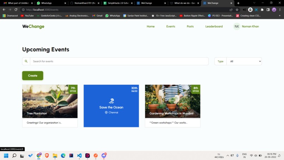Open the Home nav link

150,26
